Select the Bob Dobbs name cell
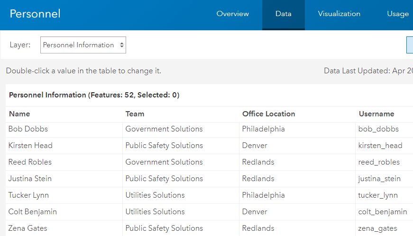Image resolution: width=413 pixels, height=236 pixels. [28, 129]
